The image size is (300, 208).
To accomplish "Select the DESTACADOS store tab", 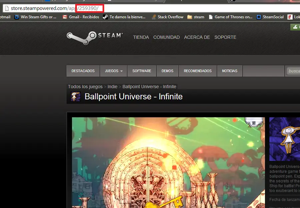I will tap(83, 71).
